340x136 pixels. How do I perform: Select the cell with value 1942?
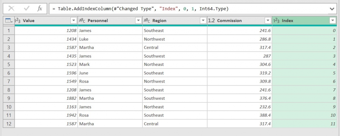point(46,115)
